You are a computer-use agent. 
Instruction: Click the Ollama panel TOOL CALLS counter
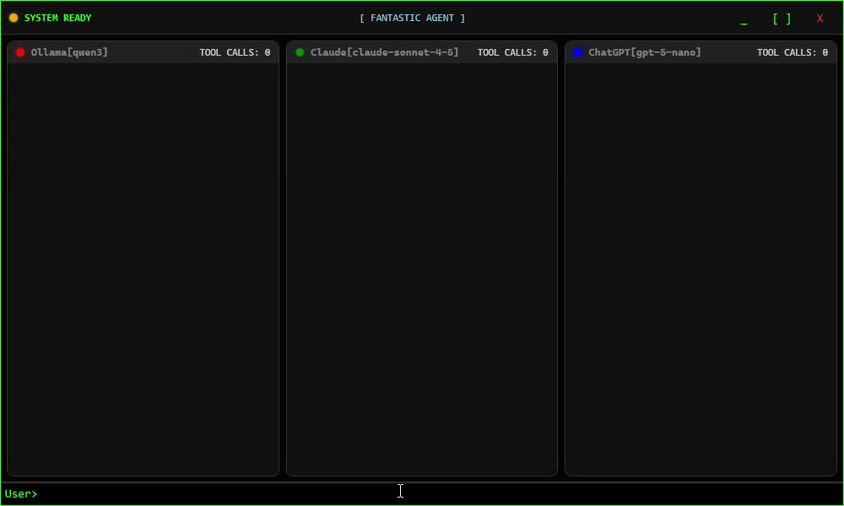pos(235,52)
